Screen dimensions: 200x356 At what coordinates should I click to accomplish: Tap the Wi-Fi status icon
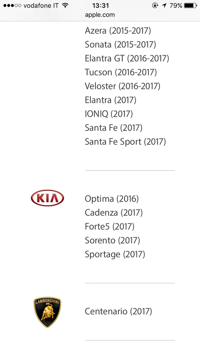point(65,5)
